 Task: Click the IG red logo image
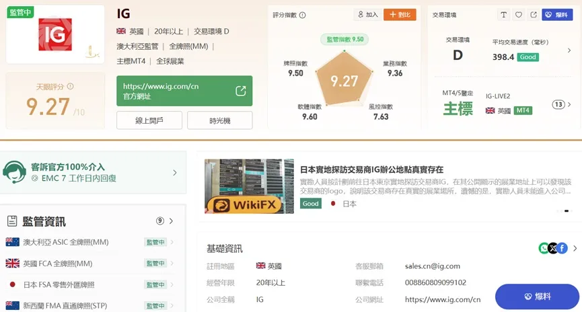pyautogui.click(x=55, y=34)
